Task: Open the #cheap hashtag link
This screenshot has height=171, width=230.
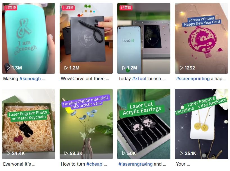Action: click(94, 164)
